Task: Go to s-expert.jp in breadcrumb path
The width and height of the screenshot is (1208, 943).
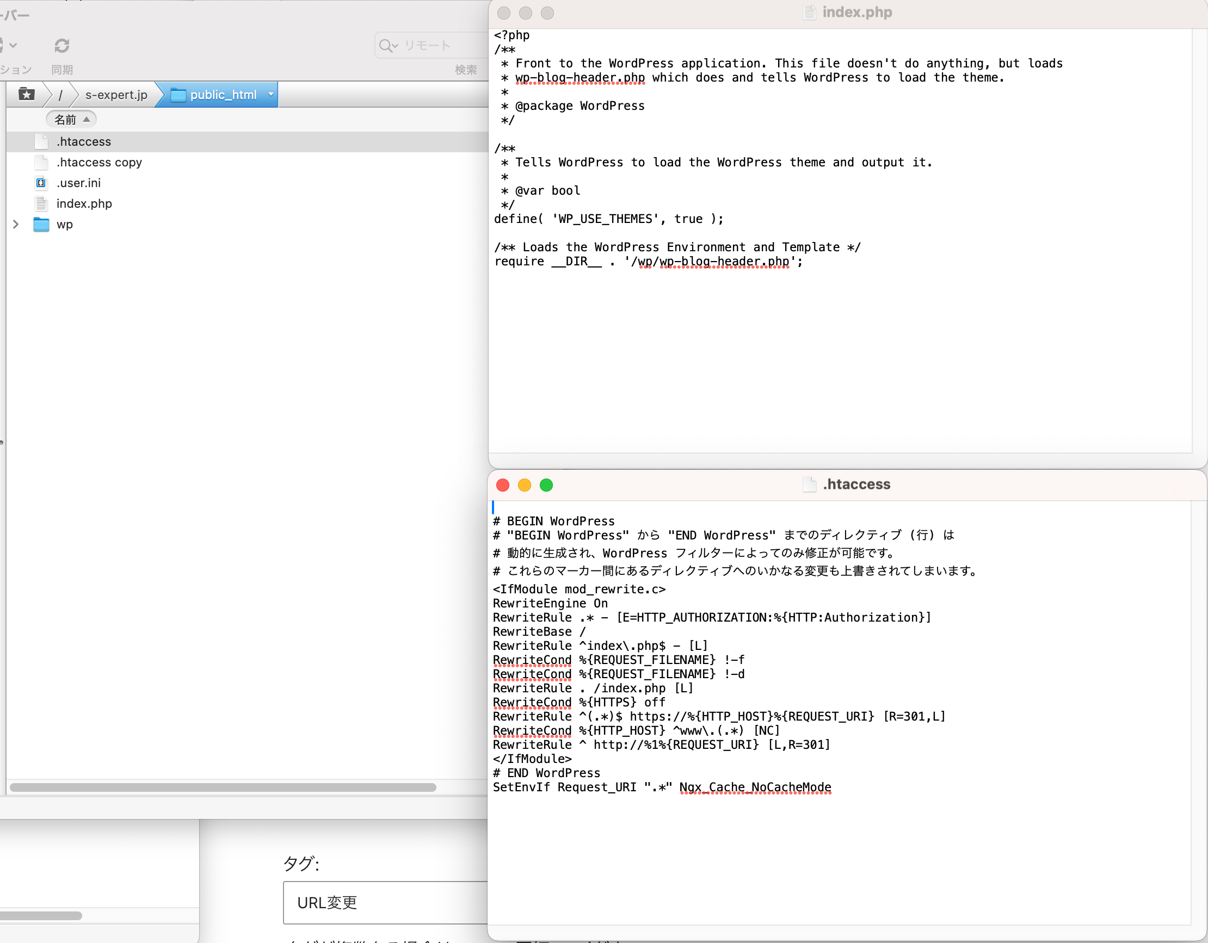Action: click(x=116, y=95)
